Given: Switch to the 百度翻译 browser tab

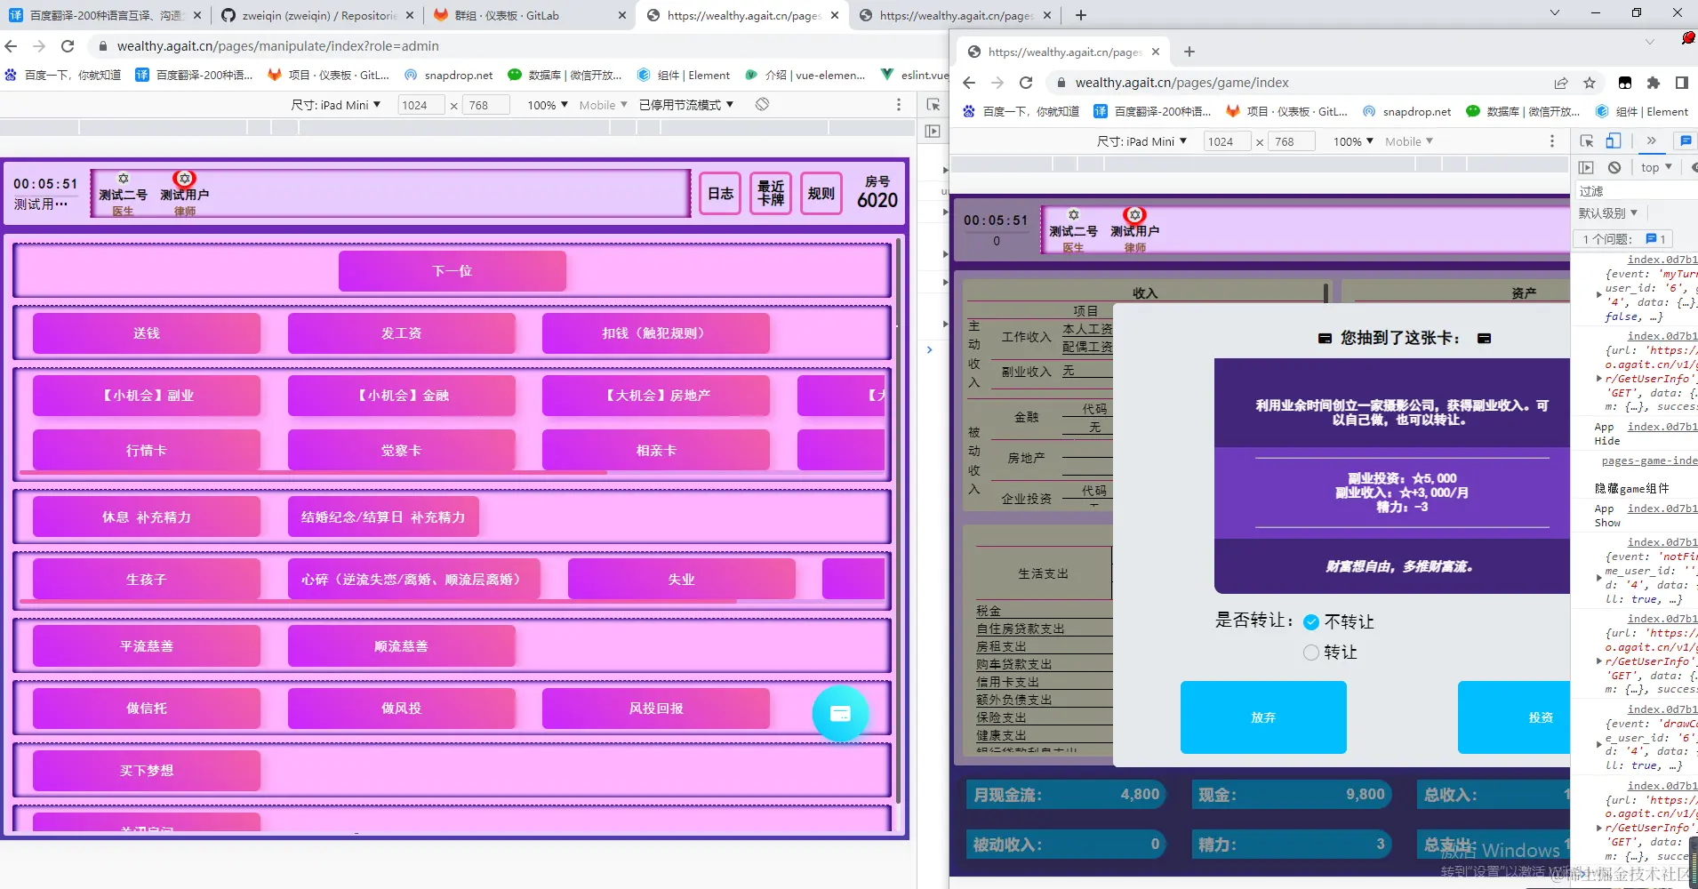Looking at the screenshot, I should 105,15.
